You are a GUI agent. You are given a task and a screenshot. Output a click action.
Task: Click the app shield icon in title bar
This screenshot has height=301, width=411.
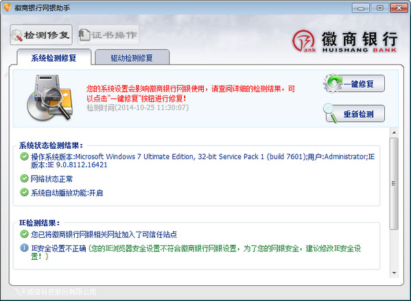(x=8, y=8)
